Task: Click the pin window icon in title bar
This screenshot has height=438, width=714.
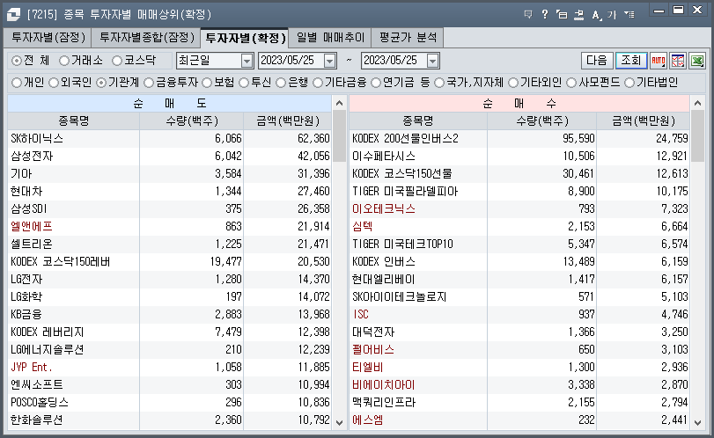Action: pos(578,15)
